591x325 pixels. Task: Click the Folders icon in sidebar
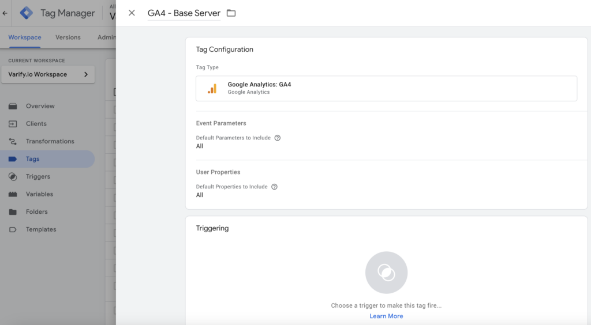click(13, 212)
